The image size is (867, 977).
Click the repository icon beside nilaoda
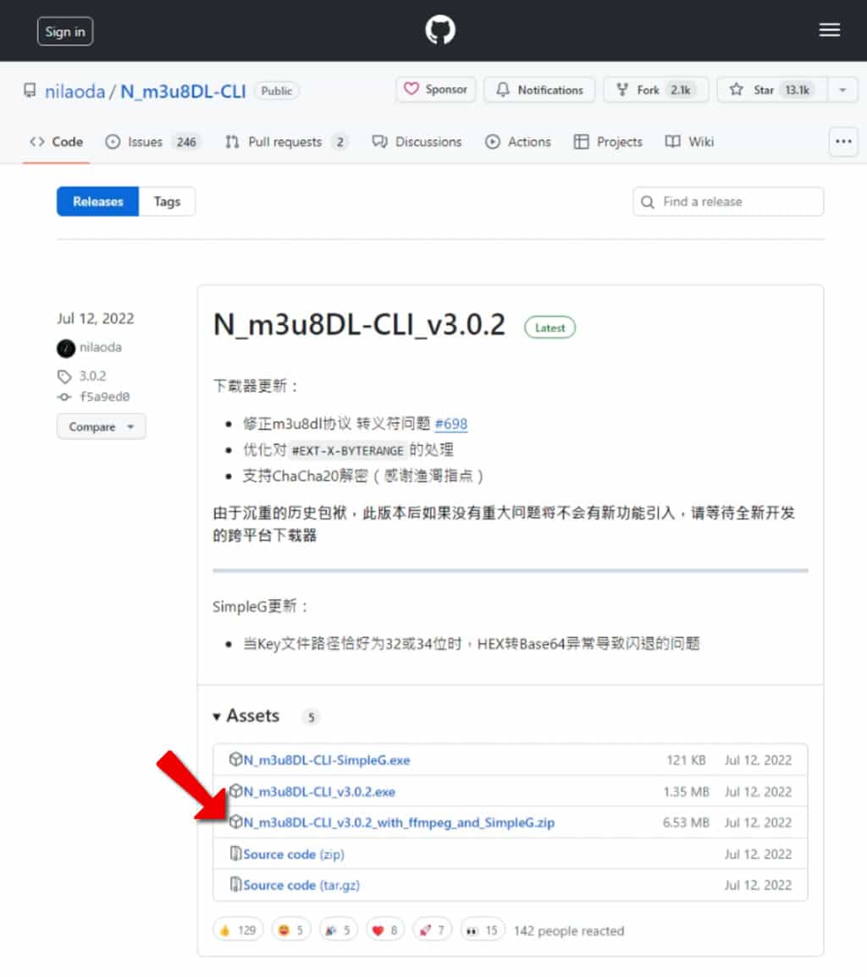click(30, 91)
